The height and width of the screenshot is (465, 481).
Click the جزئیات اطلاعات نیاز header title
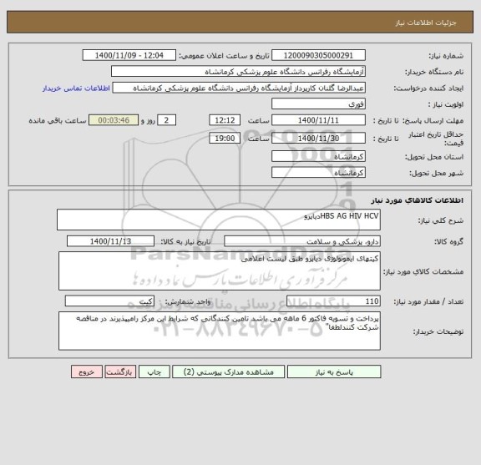click(426, 23)
